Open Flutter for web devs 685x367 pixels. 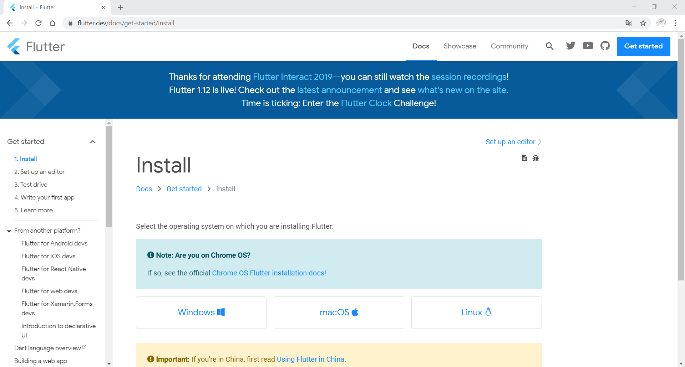(49, 291)
